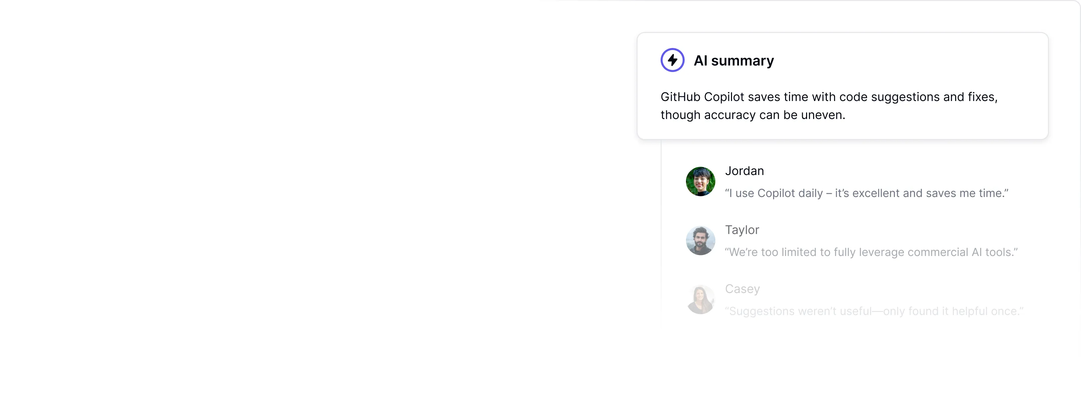Open Taylor's quote about commercial AI tools
This screenshot has height=400, width=1081.
[871, 252]
